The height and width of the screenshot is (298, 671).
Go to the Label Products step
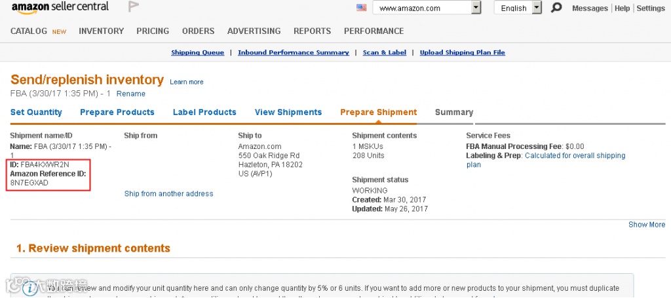pos(204,112)
